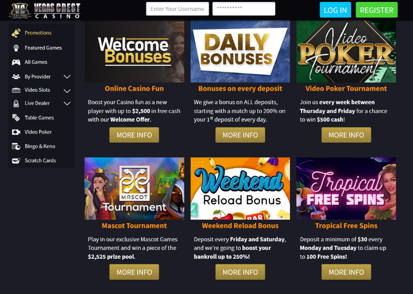Image resolution: width=413 pixels, height=294 pixels.
Task: Click the Video Slots machine icon
Action: 16,90
